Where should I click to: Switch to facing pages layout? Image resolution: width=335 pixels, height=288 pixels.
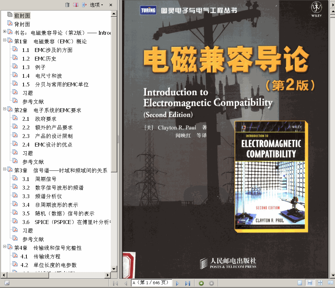(x=330, y=283)
